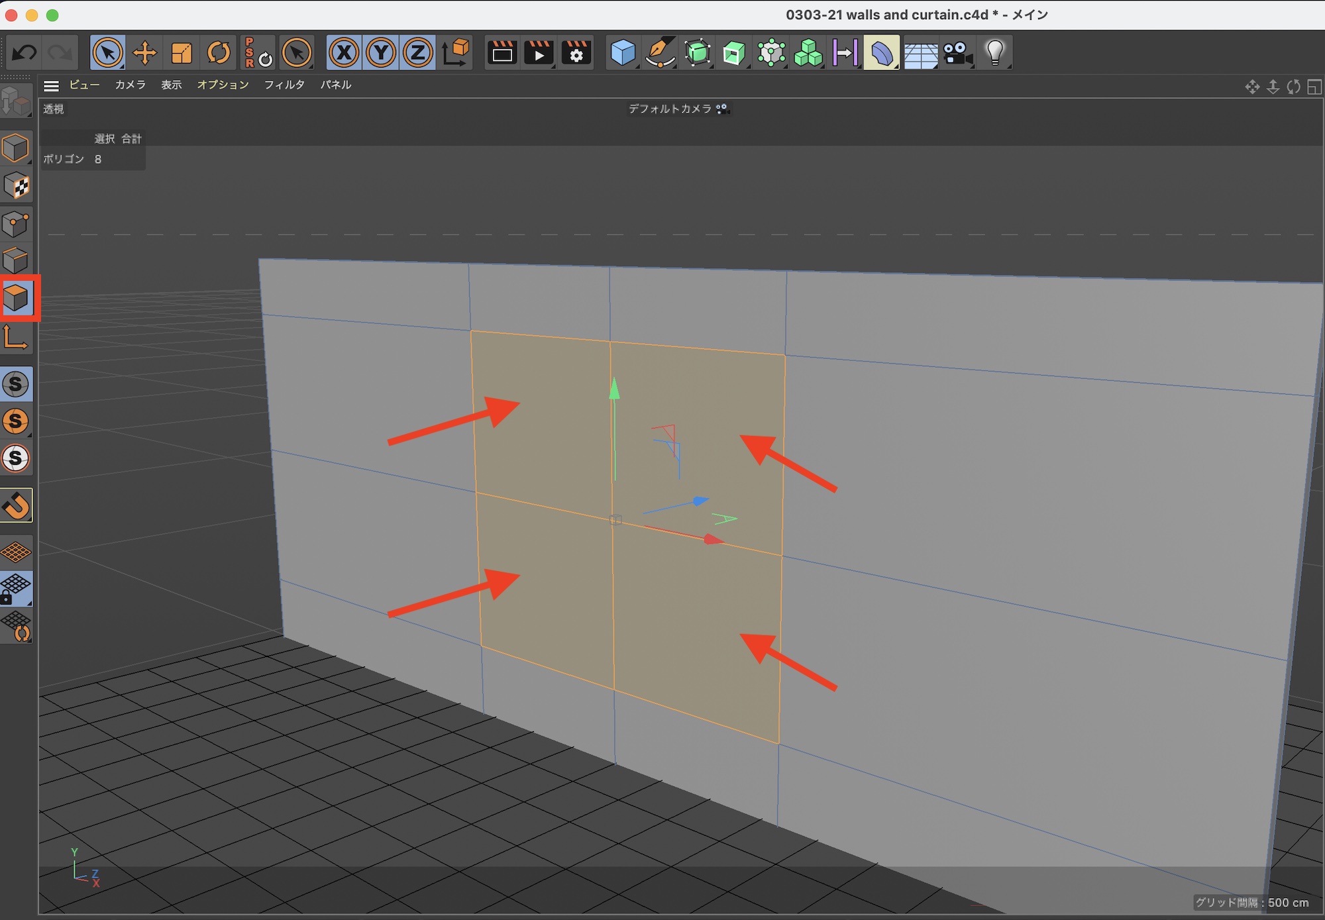Open Edit Render Settings clapperboard
This screenshot has width=1325, height=920.
[x=576, y=53]
